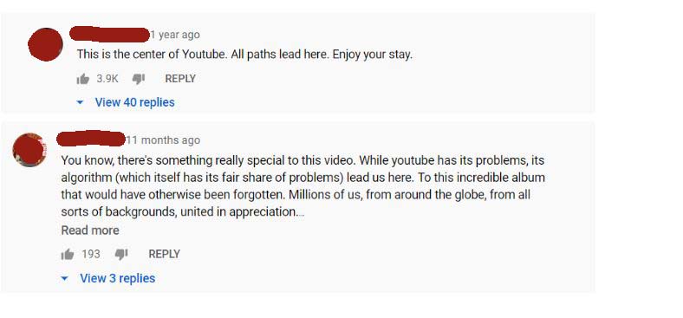Reply to the "center of Youtube" comment

click(180, 79)
